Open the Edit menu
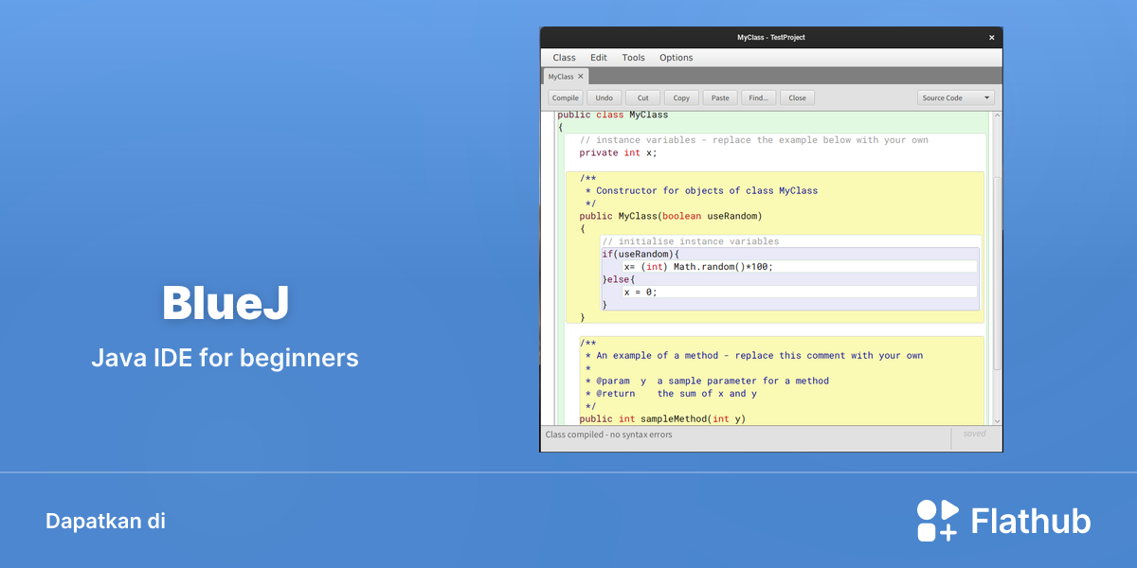1137x568 pixels. [x=599, y=58]
